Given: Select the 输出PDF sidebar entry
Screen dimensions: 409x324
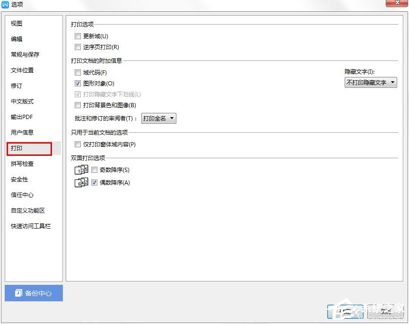Looking at the screenshot, I should click(22, 117).
